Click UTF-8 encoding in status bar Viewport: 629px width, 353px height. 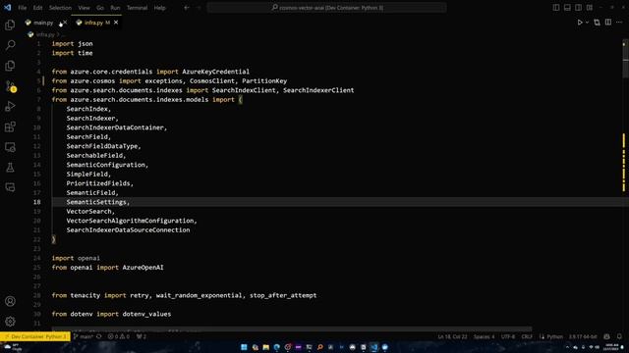pyautogui.click(x=508, y=336)
